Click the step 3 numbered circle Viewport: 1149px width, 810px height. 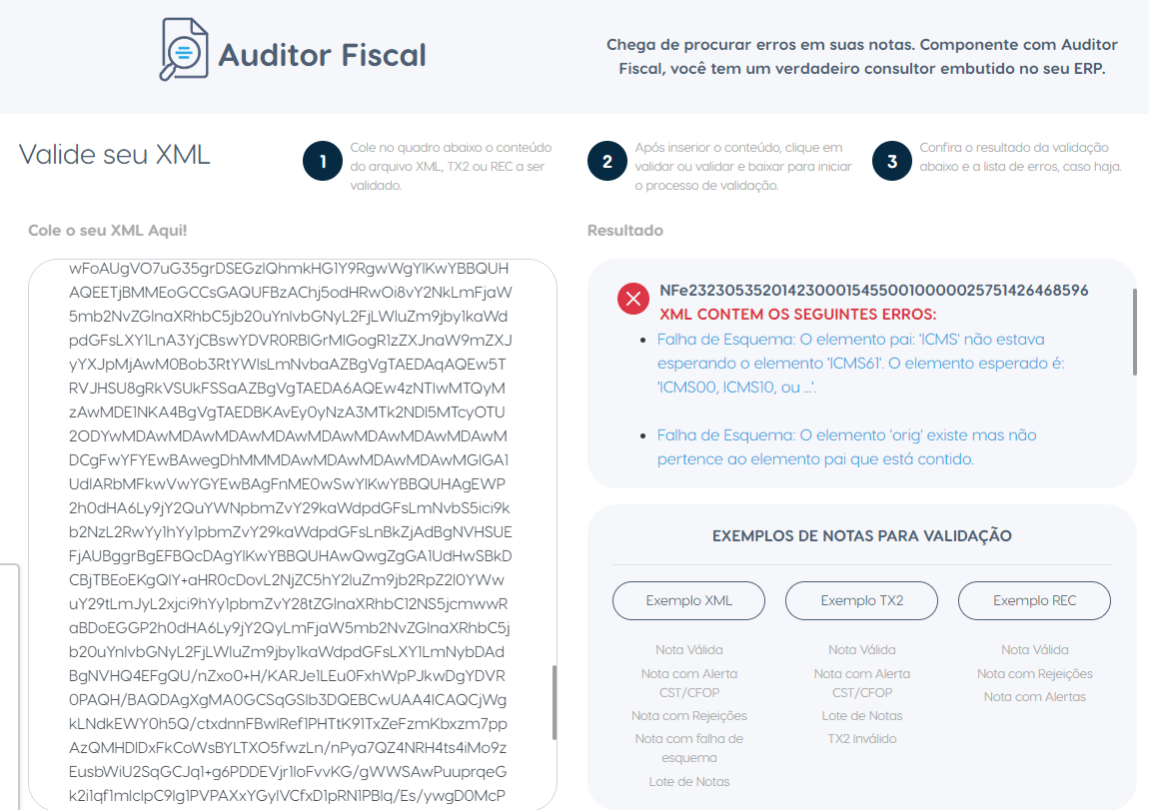[x=892, y=161]
